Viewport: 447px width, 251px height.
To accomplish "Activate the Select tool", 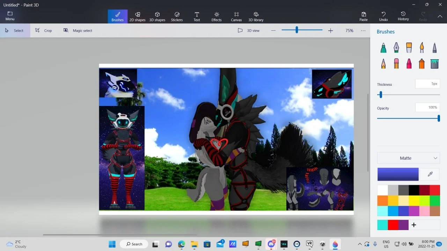I will 14,31.
